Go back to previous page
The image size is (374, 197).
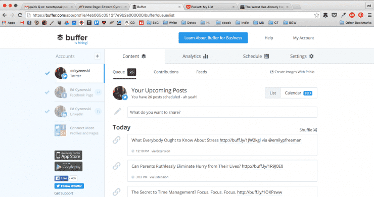point(5,15)
